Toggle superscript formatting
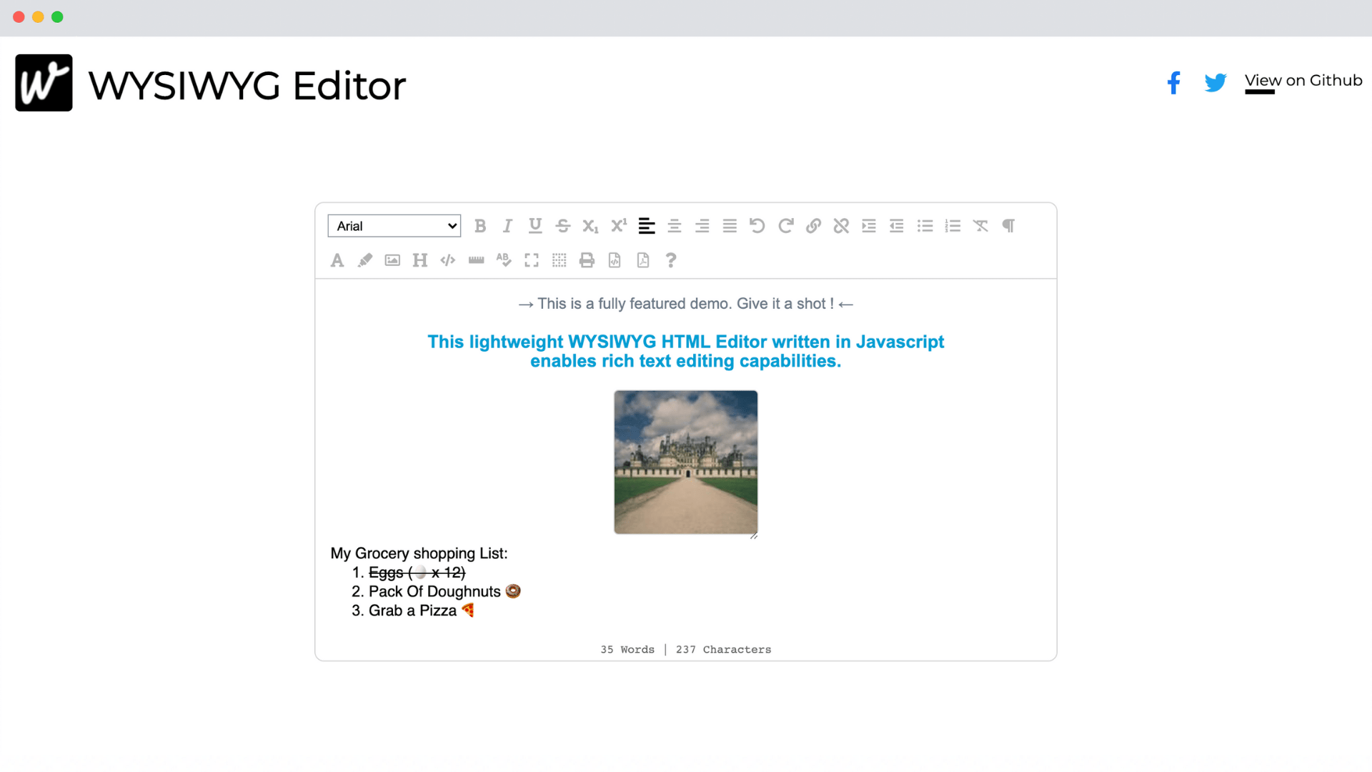The height and width of the screenshot is (772, 1372). [619, 226]
